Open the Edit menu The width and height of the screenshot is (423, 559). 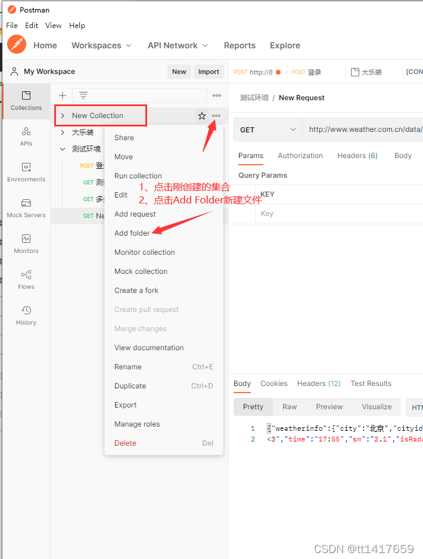click(32, 25)
